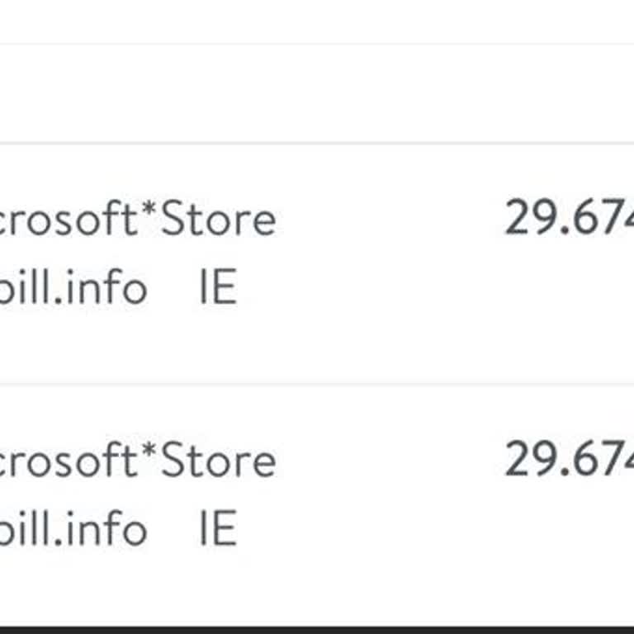Click the white strip at the very top

317,21
